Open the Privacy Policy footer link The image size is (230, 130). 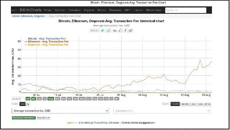pos(100,123)
